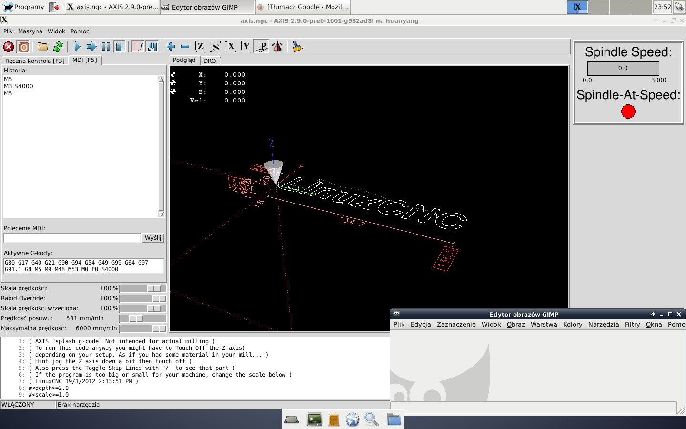Image resolution: width=686 pixels, height=429 pixels.
Task: Click the Skala prędkości slider
Action: 142,288
